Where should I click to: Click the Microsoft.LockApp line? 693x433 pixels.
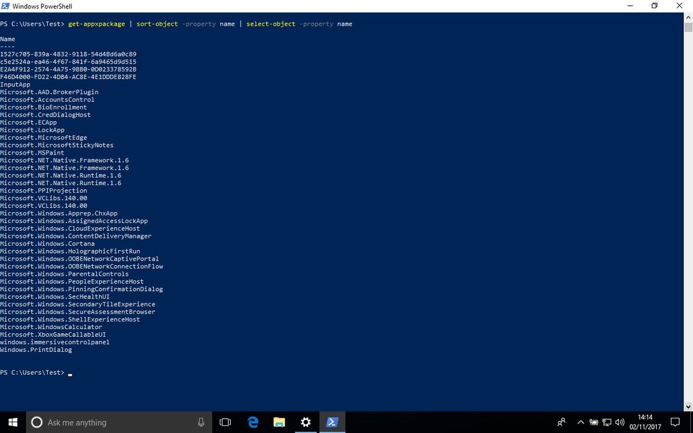pos(33,130)
